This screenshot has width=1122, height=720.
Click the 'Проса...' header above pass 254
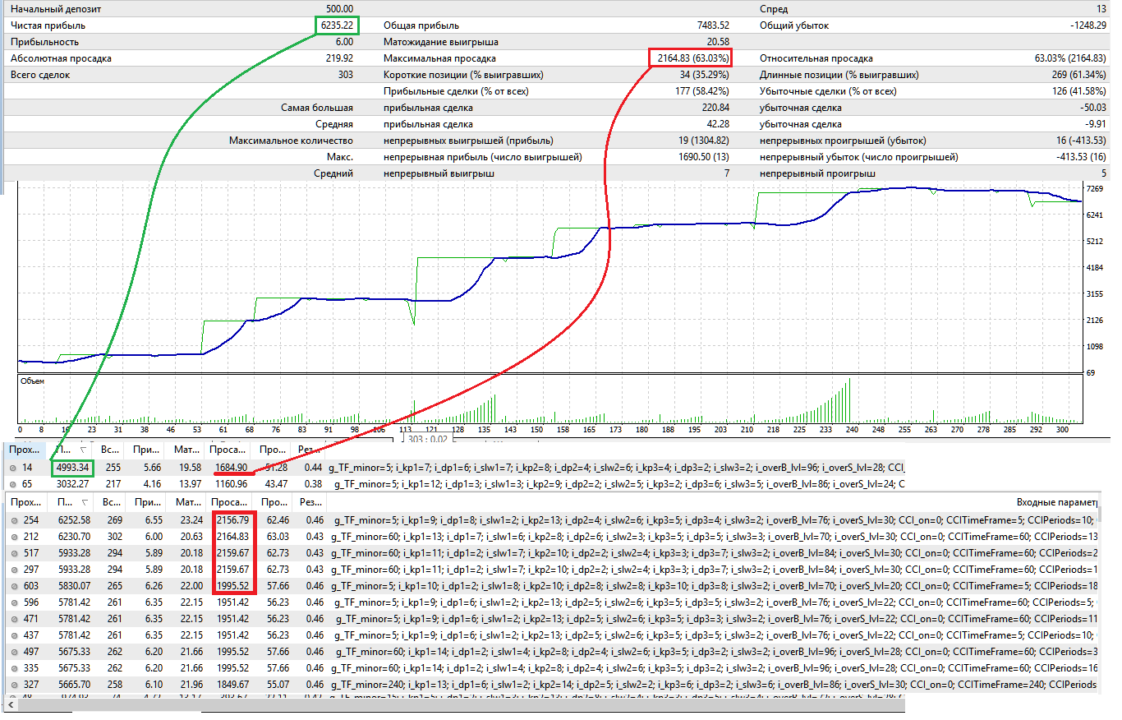pyautogui.click(x=229, y=501)
